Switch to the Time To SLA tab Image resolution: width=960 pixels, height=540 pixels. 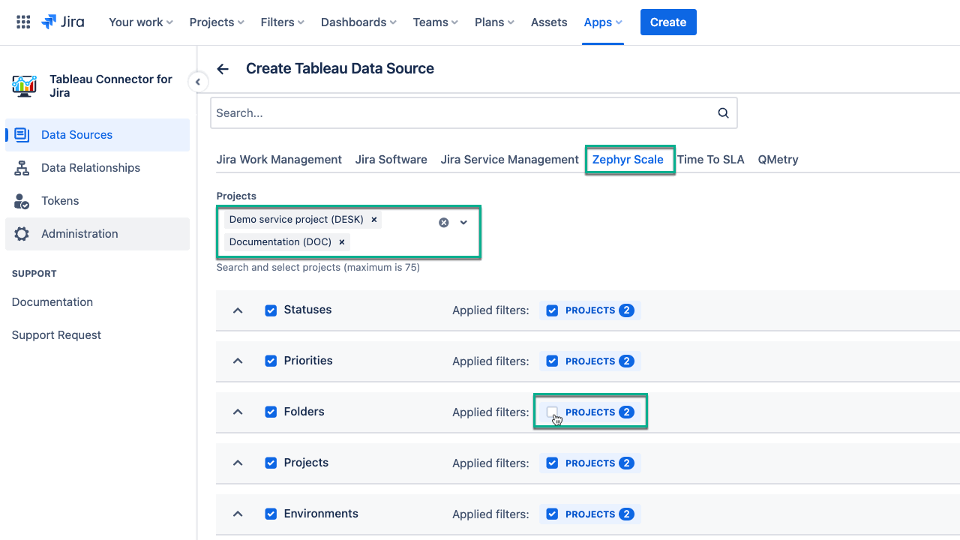(x=710, y=160)
